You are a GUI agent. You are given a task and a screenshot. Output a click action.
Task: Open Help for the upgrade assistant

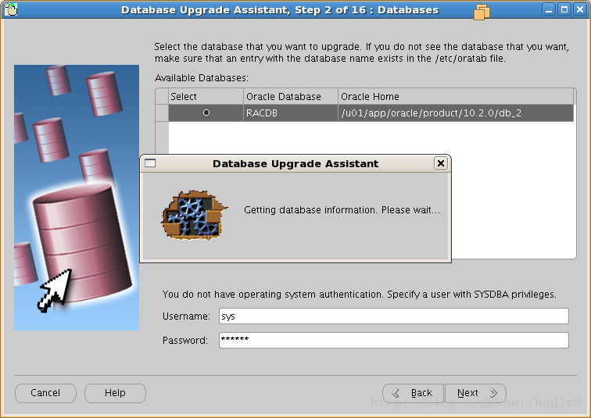tap(116, 393)
